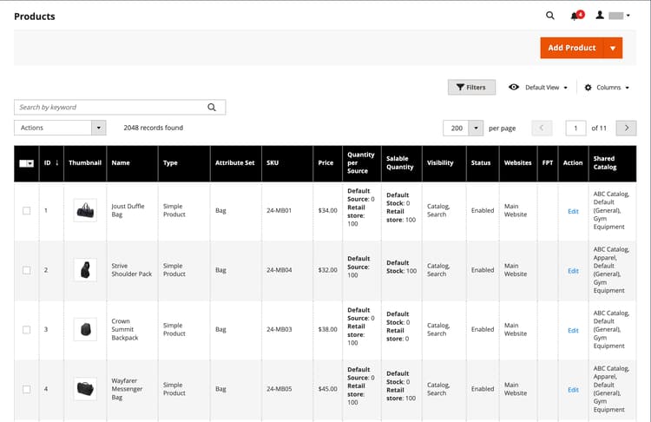Screen dimensions: 651x422
Task: Click the $34.00 price cell
Action: 327,211
